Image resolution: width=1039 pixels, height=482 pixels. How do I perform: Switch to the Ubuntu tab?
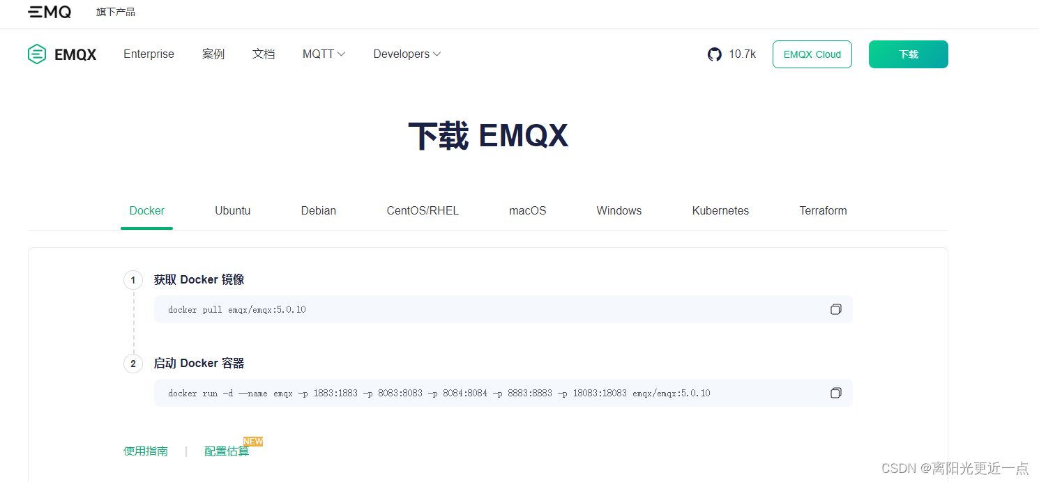click(x=233, y=210)
